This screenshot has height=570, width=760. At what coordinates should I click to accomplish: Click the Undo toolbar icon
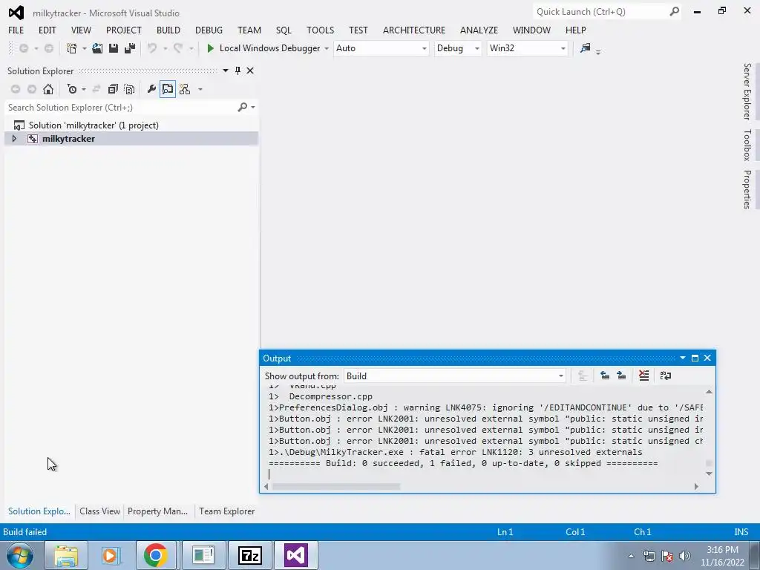[152, 48]
